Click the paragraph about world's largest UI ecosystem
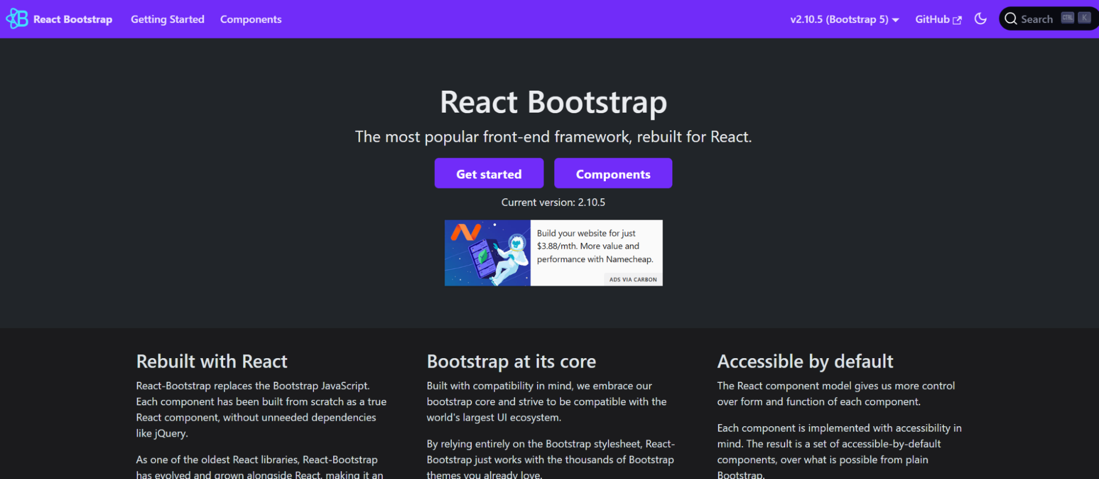Screen dimensions: 1099x479 547,402
